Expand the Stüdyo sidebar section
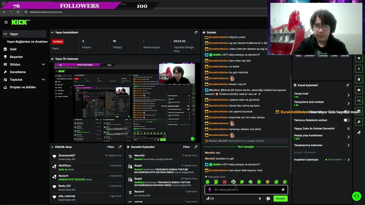This screenshot has width=365, height=205. [43, 64]
